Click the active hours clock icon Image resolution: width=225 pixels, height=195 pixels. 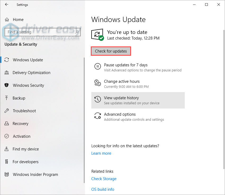point(98,83)
